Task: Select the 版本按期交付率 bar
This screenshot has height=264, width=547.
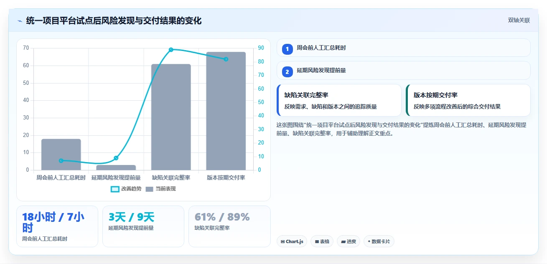Action: click(226, 111)
